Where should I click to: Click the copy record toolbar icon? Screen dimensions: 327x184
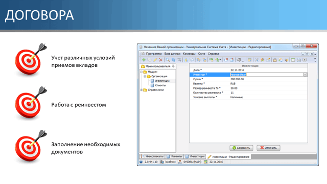coord(149,60)
